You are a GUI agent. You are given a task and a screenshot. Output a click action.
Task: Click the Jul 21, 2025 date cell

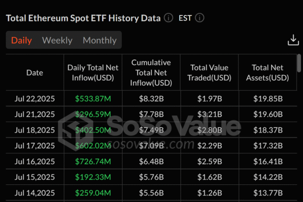pyautogui.click(x=34, y=114)
